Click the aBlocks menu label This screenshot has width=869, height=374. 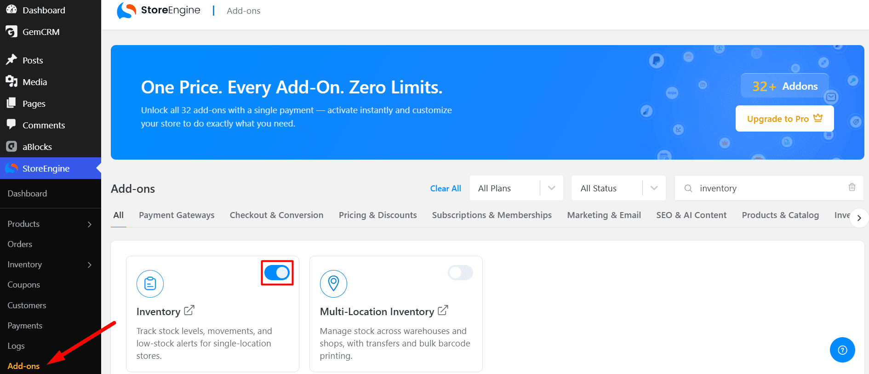[37, 147]
